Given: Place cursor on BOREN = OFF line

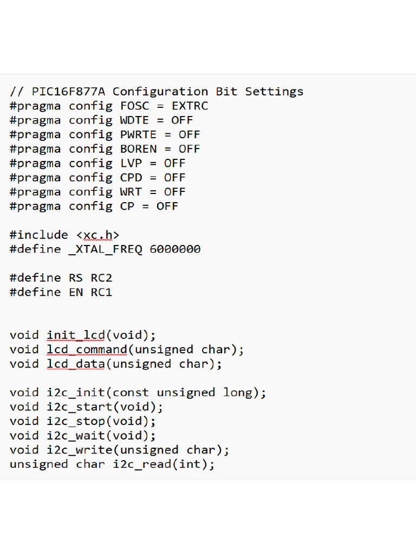Looking at the screenshot, I should [x=105, y=149].
